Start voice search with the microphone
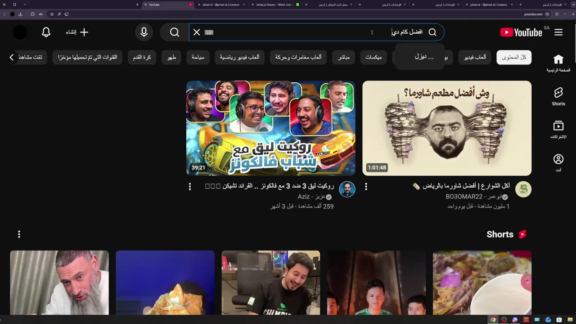Viewport: 576px width, 324px height. 144,32
